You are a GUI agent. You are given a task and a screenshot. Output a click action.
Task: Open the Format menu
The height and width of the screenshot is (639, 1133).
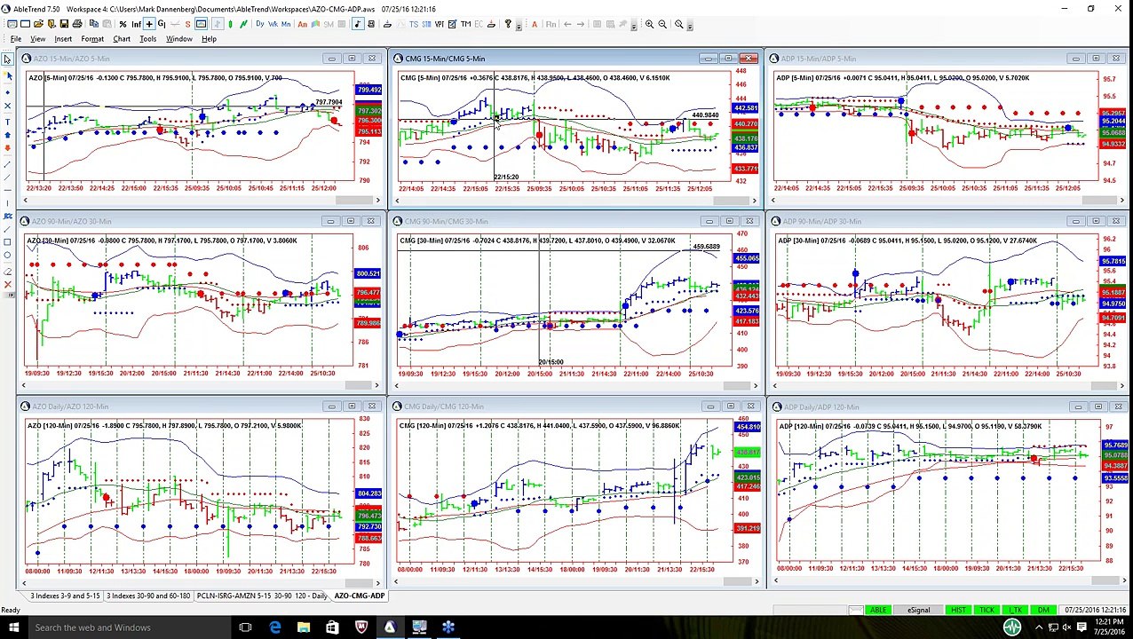pos(92,39)
